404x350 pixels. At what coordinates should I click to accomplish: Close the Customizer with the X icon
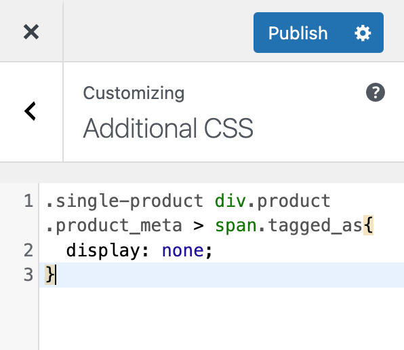(x=31, y=32)
